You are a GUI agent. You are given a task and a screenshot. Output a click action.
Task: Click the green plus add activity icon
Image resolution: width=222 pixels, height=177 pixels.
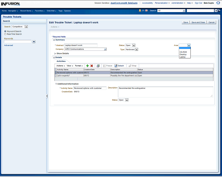(x=87, y=66)
